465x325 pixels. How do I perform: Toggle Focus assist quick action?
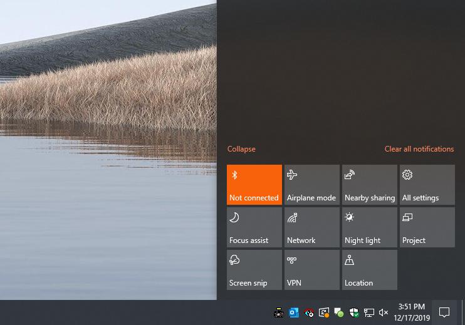coord(254,227)
